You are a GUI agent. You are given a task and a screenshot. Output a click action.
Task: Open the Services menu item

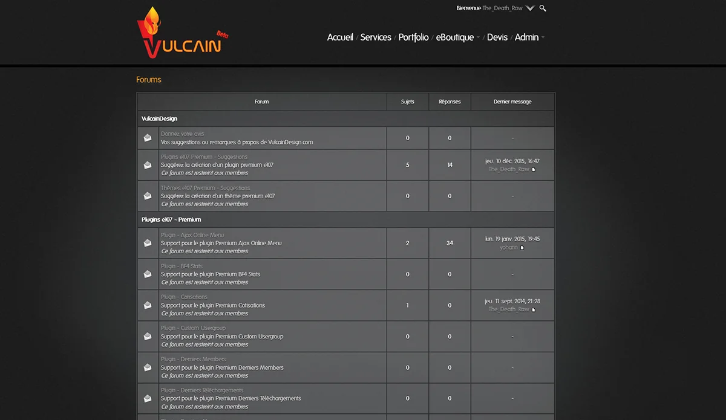coord(376,37)
